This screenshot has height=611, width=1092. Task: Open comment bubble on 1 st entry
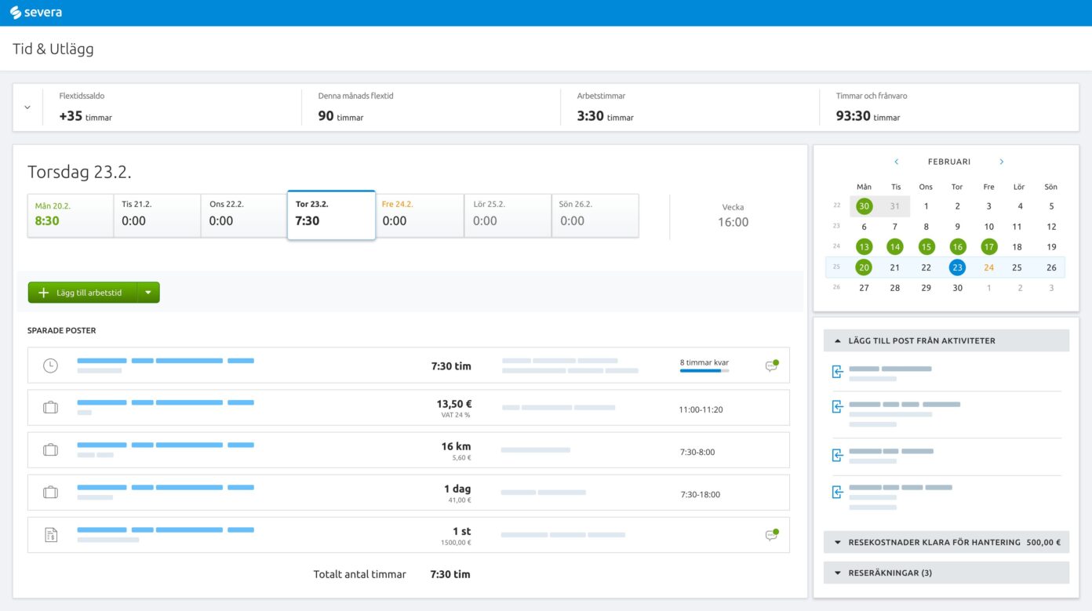pos(771,535)
